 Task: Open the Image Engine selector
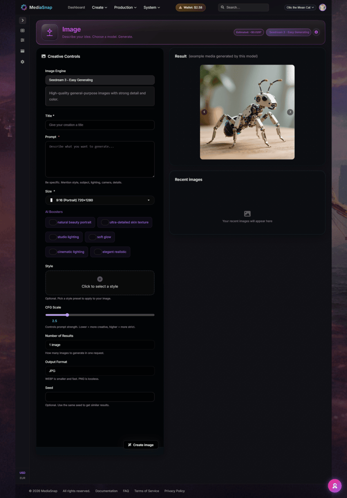coord(100,80)
